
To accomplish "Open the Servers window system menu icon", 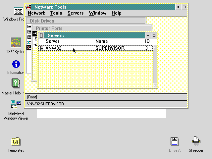I will [41, 35].
